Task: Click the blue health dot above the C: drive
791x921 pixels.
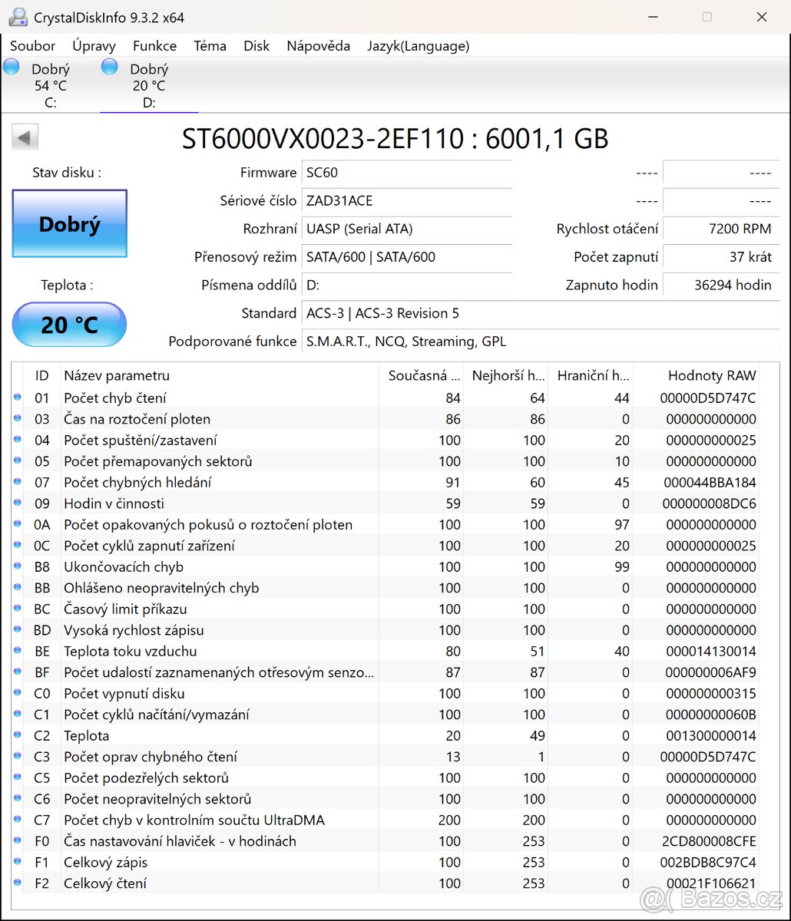Action: click(x=11, y=67)
